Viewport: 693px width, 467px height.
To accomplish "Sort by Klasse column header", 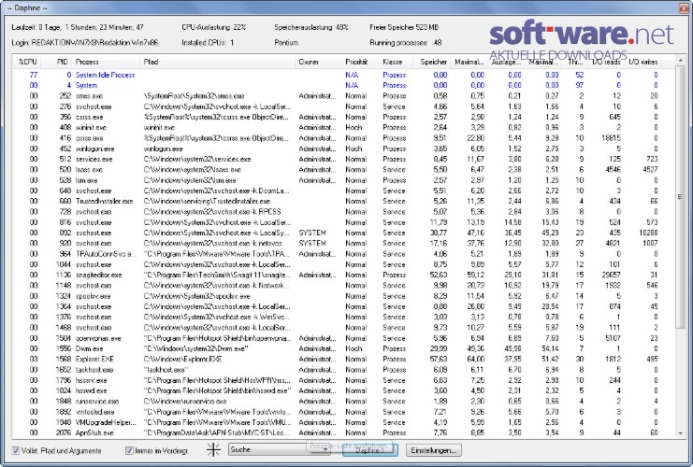I will (x=396, y=62).
